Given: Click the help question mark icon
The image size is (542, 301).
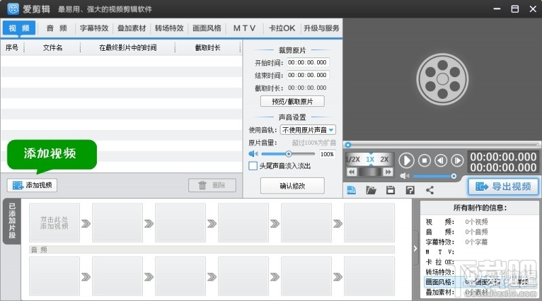Looking at the screenshot, I should (411, 190).
